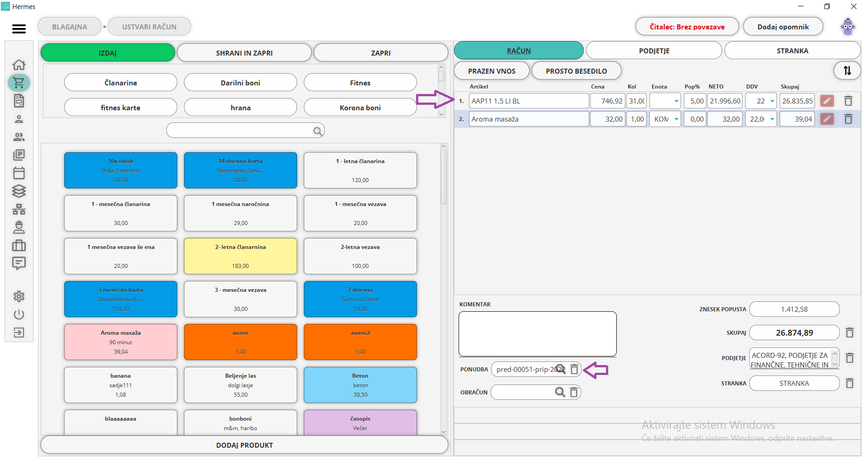Image resolution: width=866 pixels, height=464 pixels.
Task: Click the product search magnifier icon
Action: pyautogui.click(x=318, y=131)
